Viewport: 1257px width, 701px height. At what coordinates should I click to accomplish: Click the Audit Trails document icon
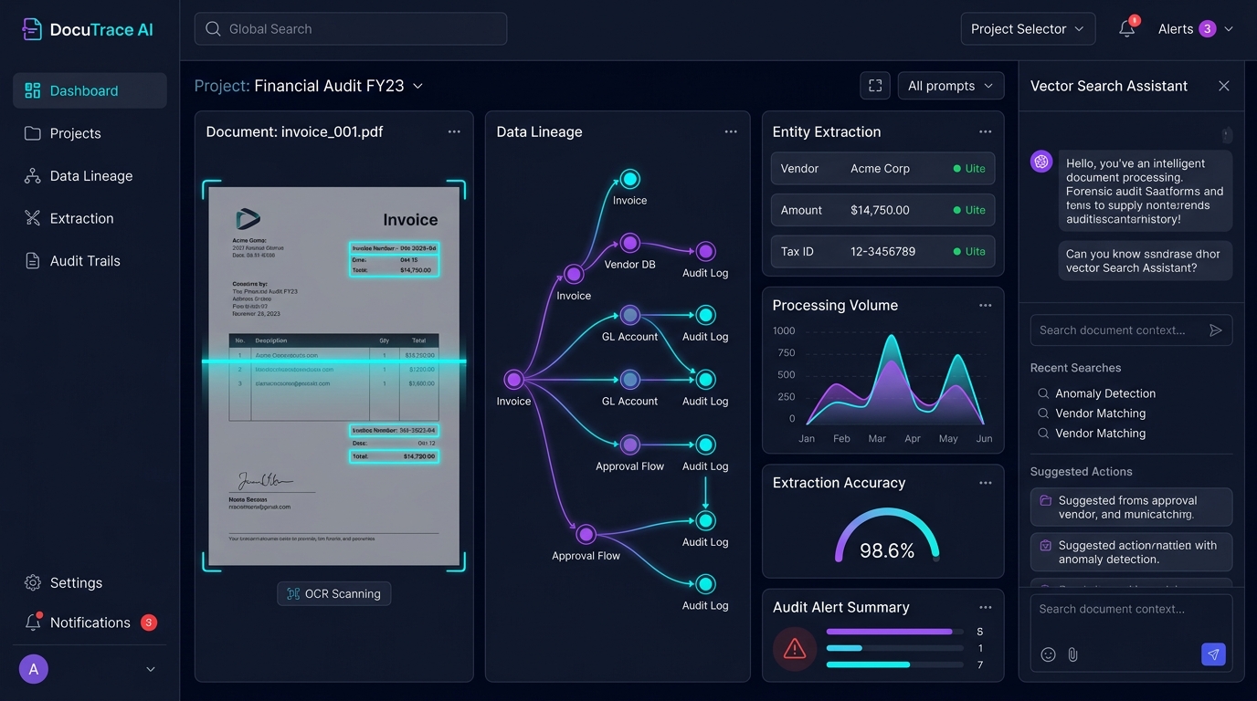click(33, 261)
